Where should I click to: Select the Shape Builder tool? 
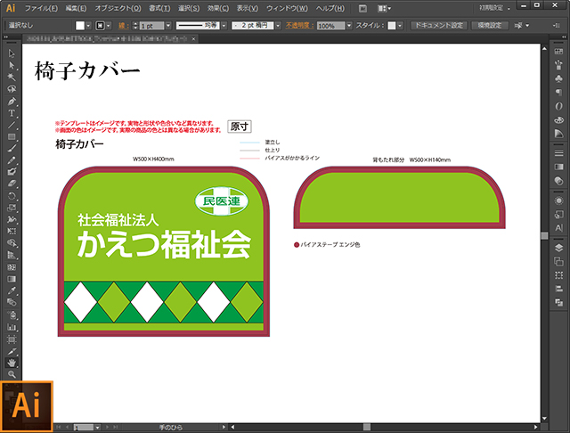[x=12, y=243]
